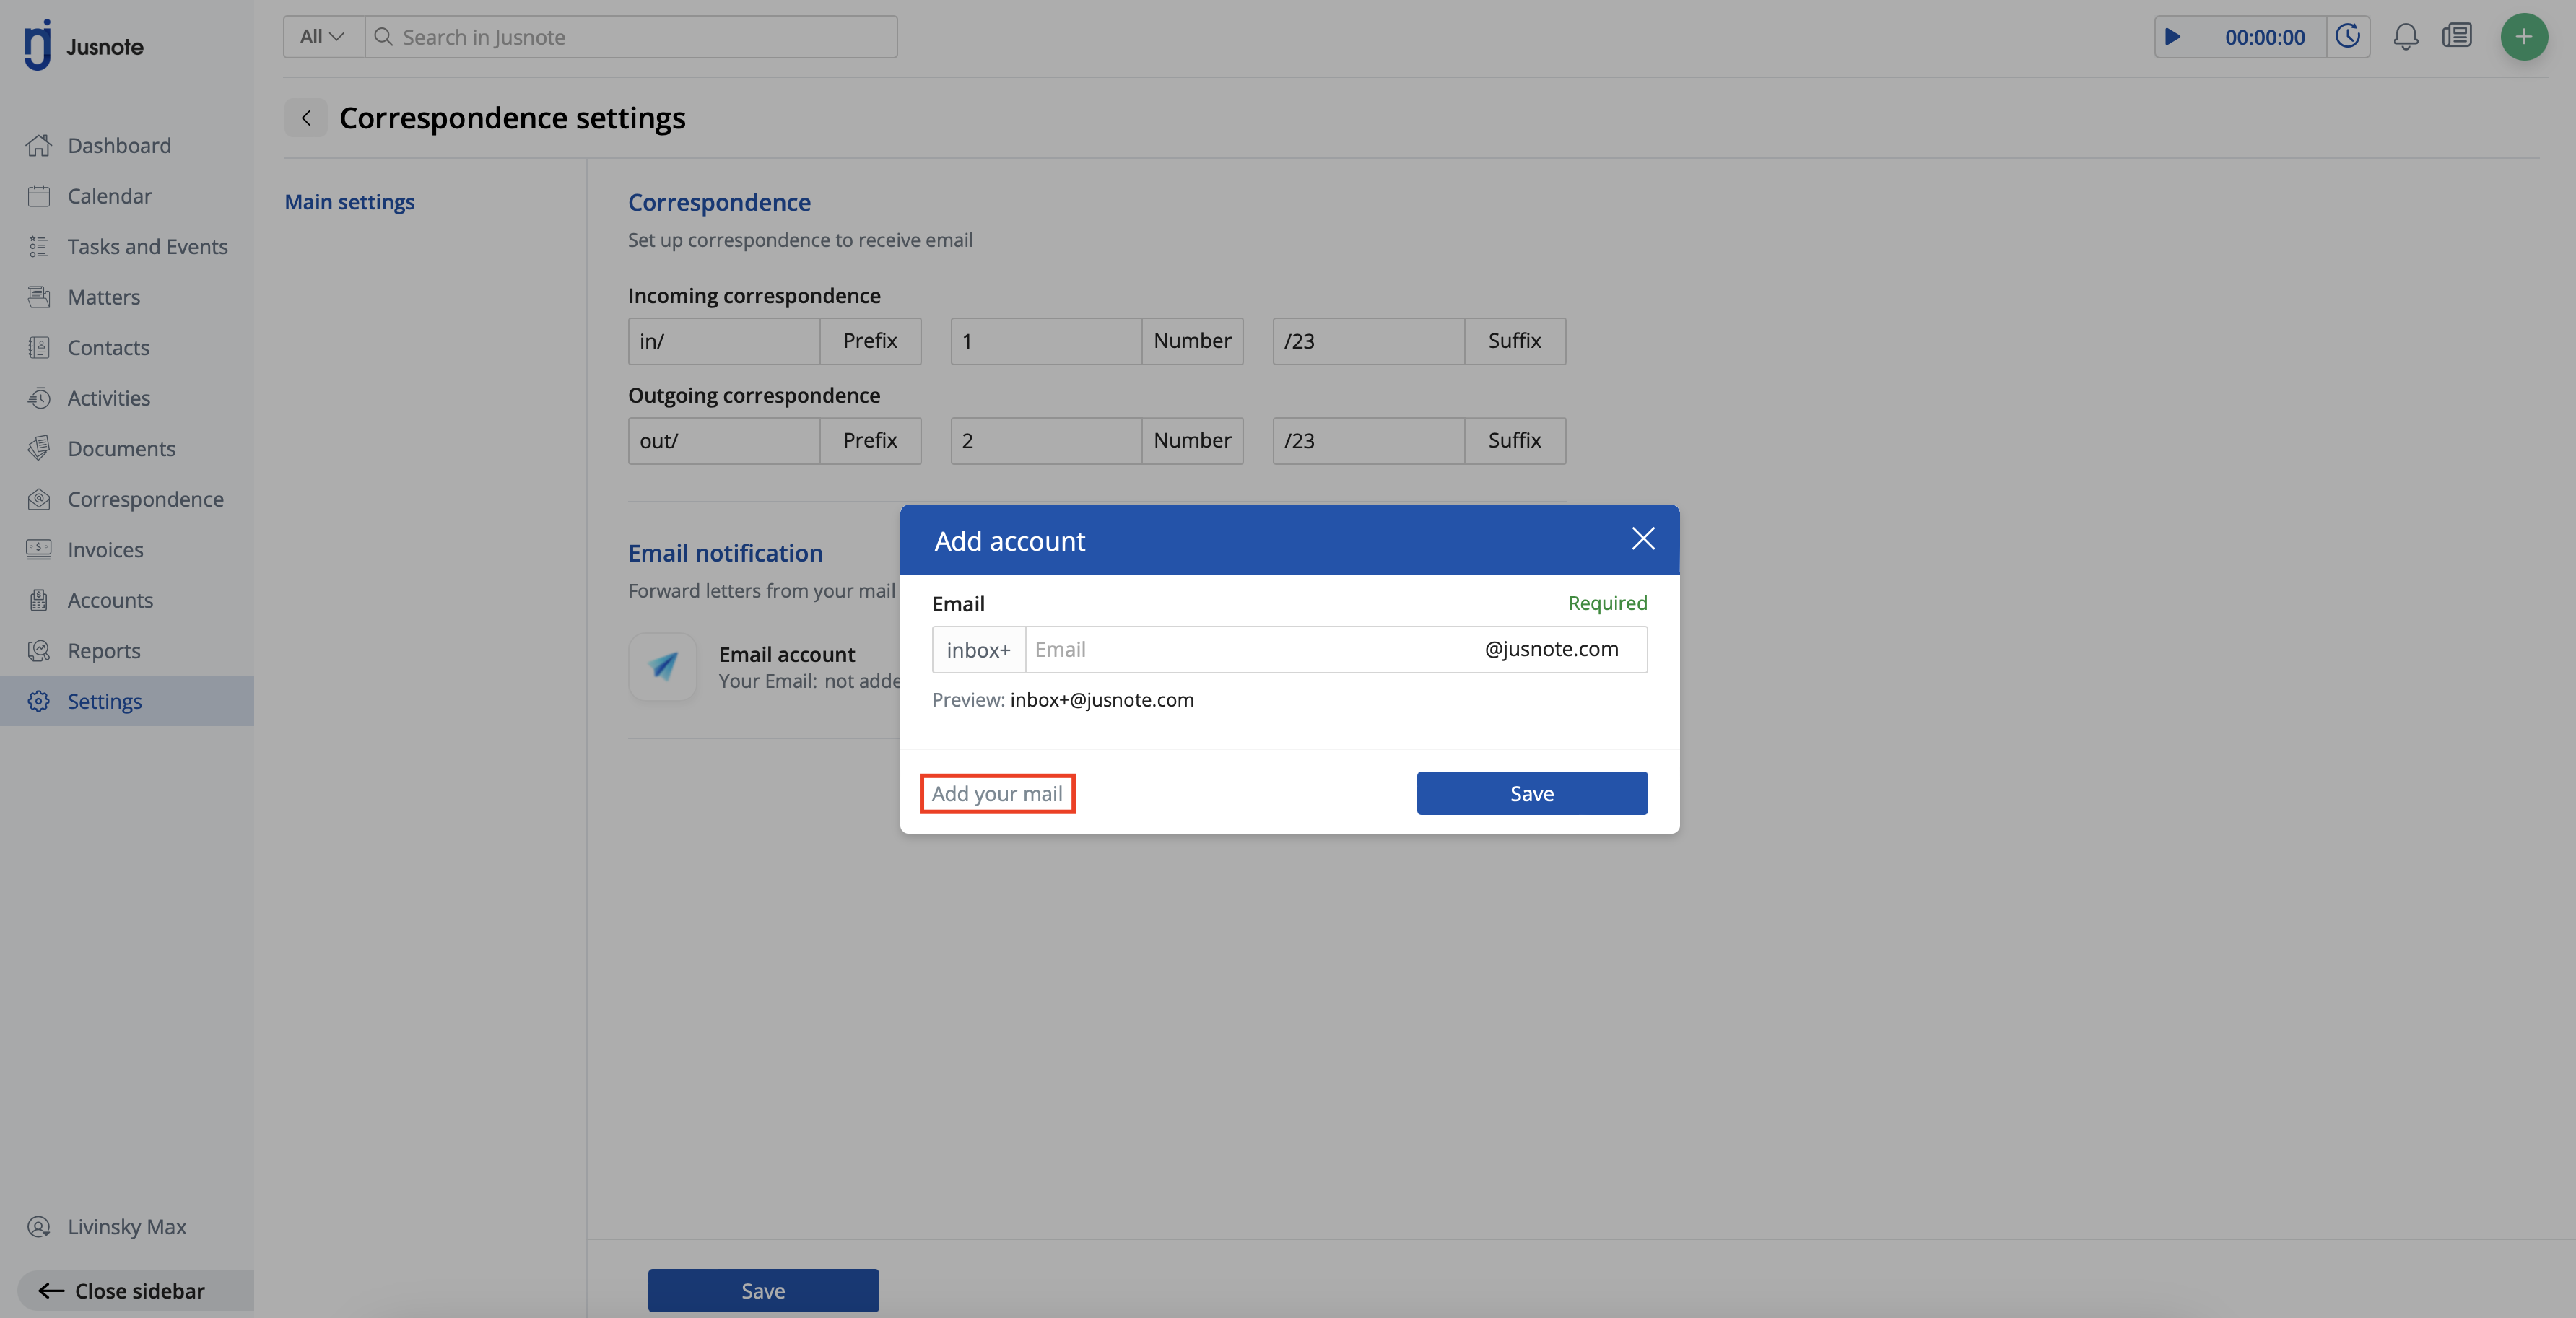Click the Settings gear icon

coord(39,701)
